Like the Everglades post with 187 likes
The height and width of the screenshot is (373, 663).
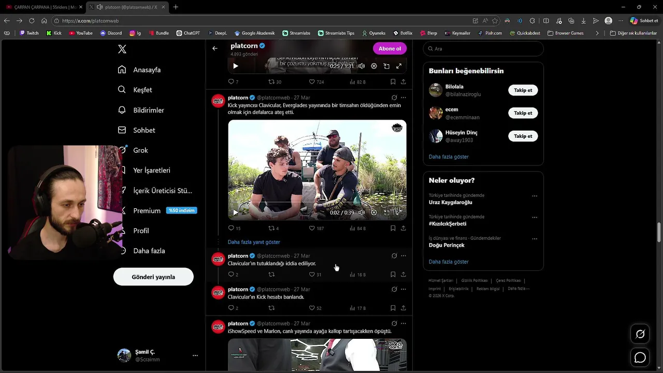pos(316,228)
